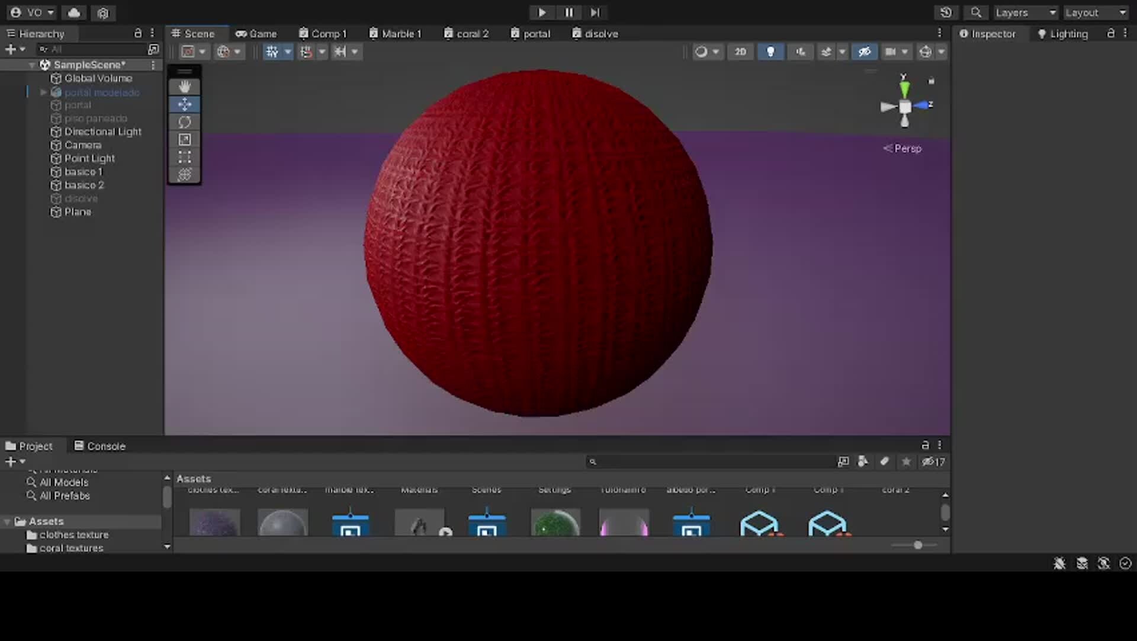1137x641 pixels.
Task: Select the Rotate tool
Action: coord(184,122)
